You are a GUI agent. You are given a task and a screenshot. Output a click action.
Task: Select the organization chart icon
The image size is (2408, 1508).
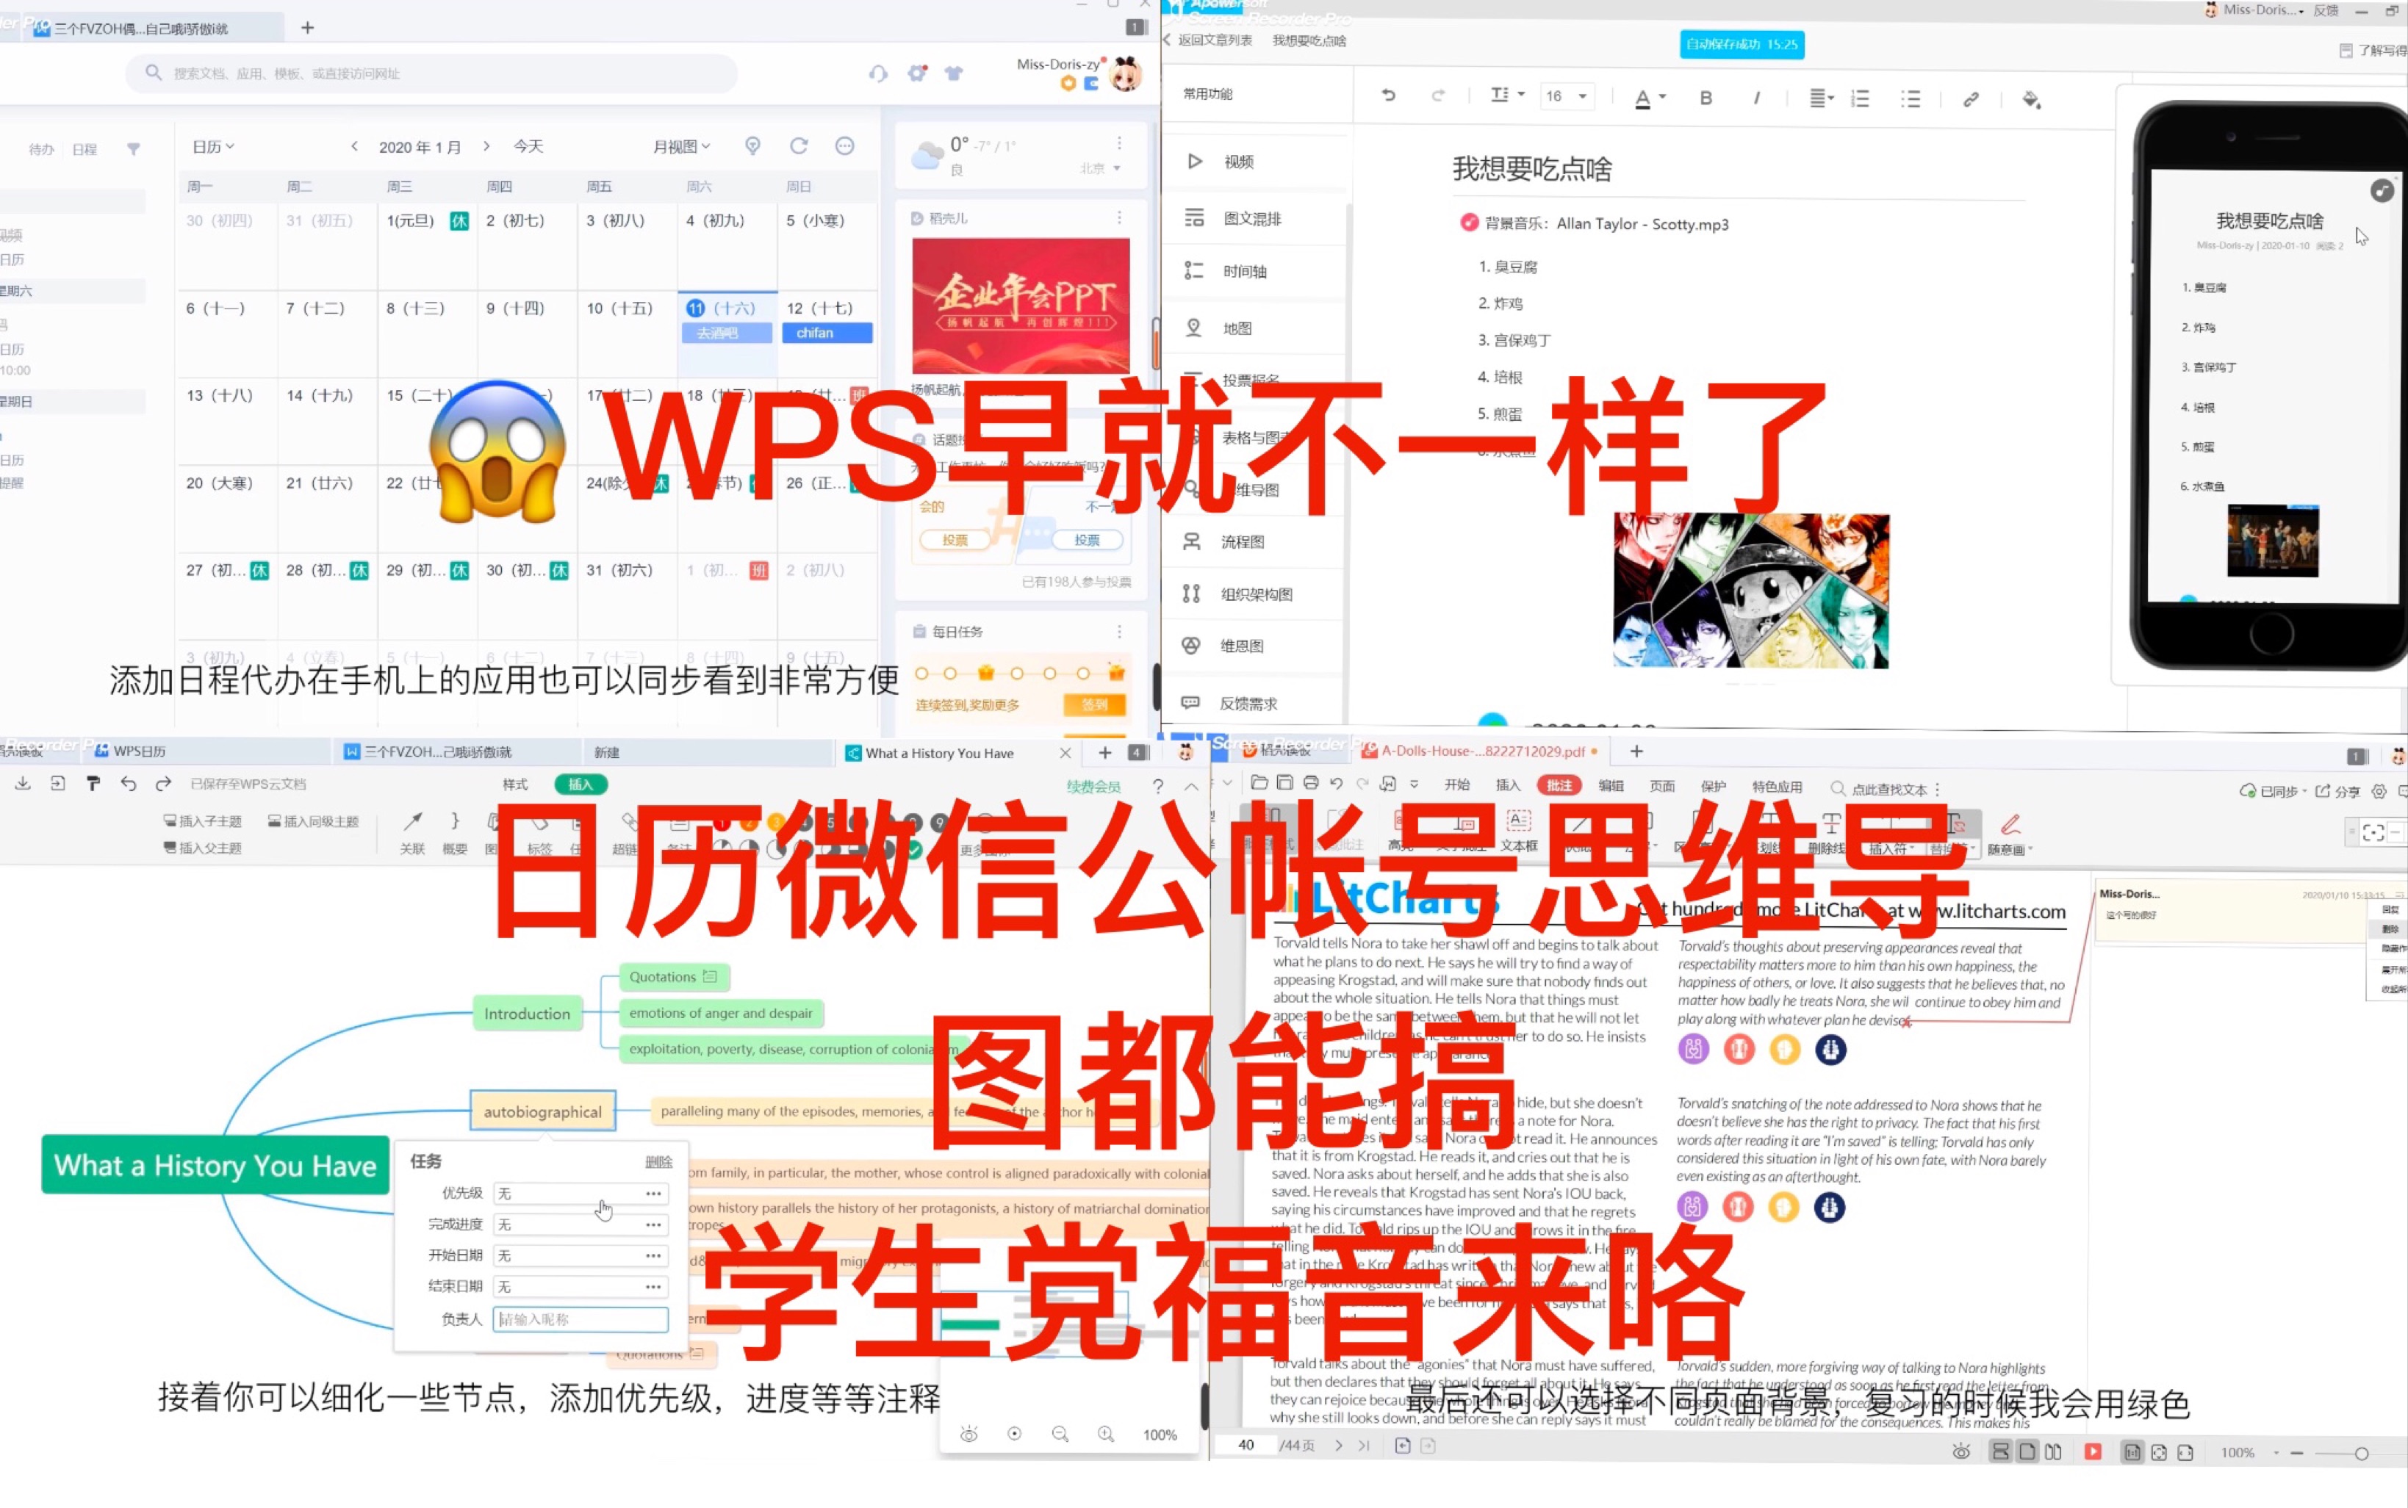click(x=1193, y=594)
